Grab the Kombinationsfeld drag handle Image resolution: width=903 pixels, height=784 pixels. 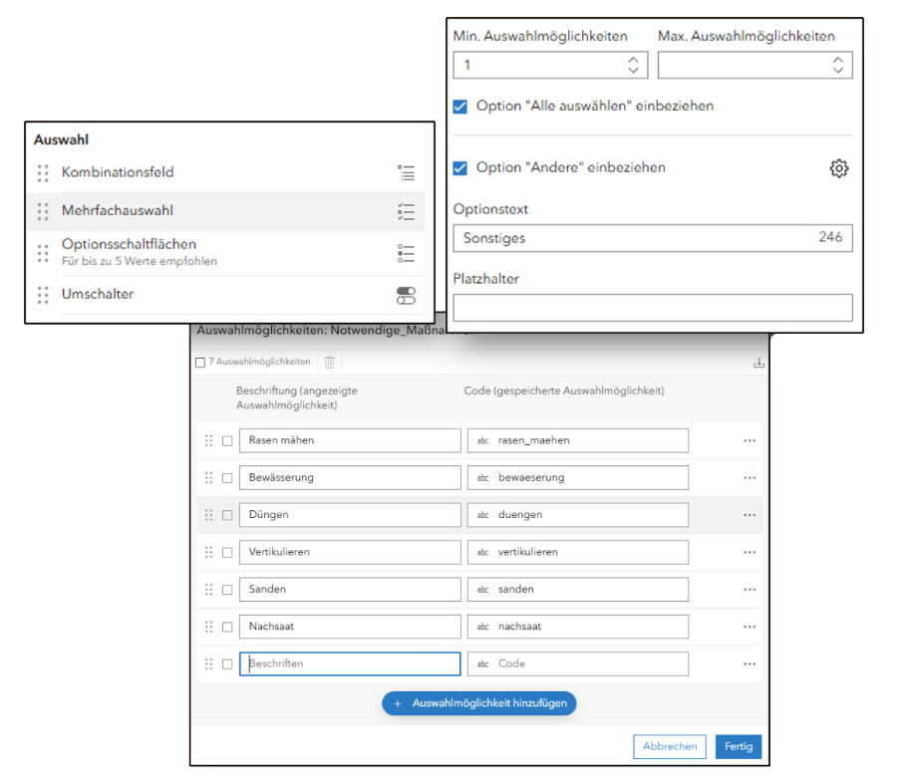click(43, 172)
